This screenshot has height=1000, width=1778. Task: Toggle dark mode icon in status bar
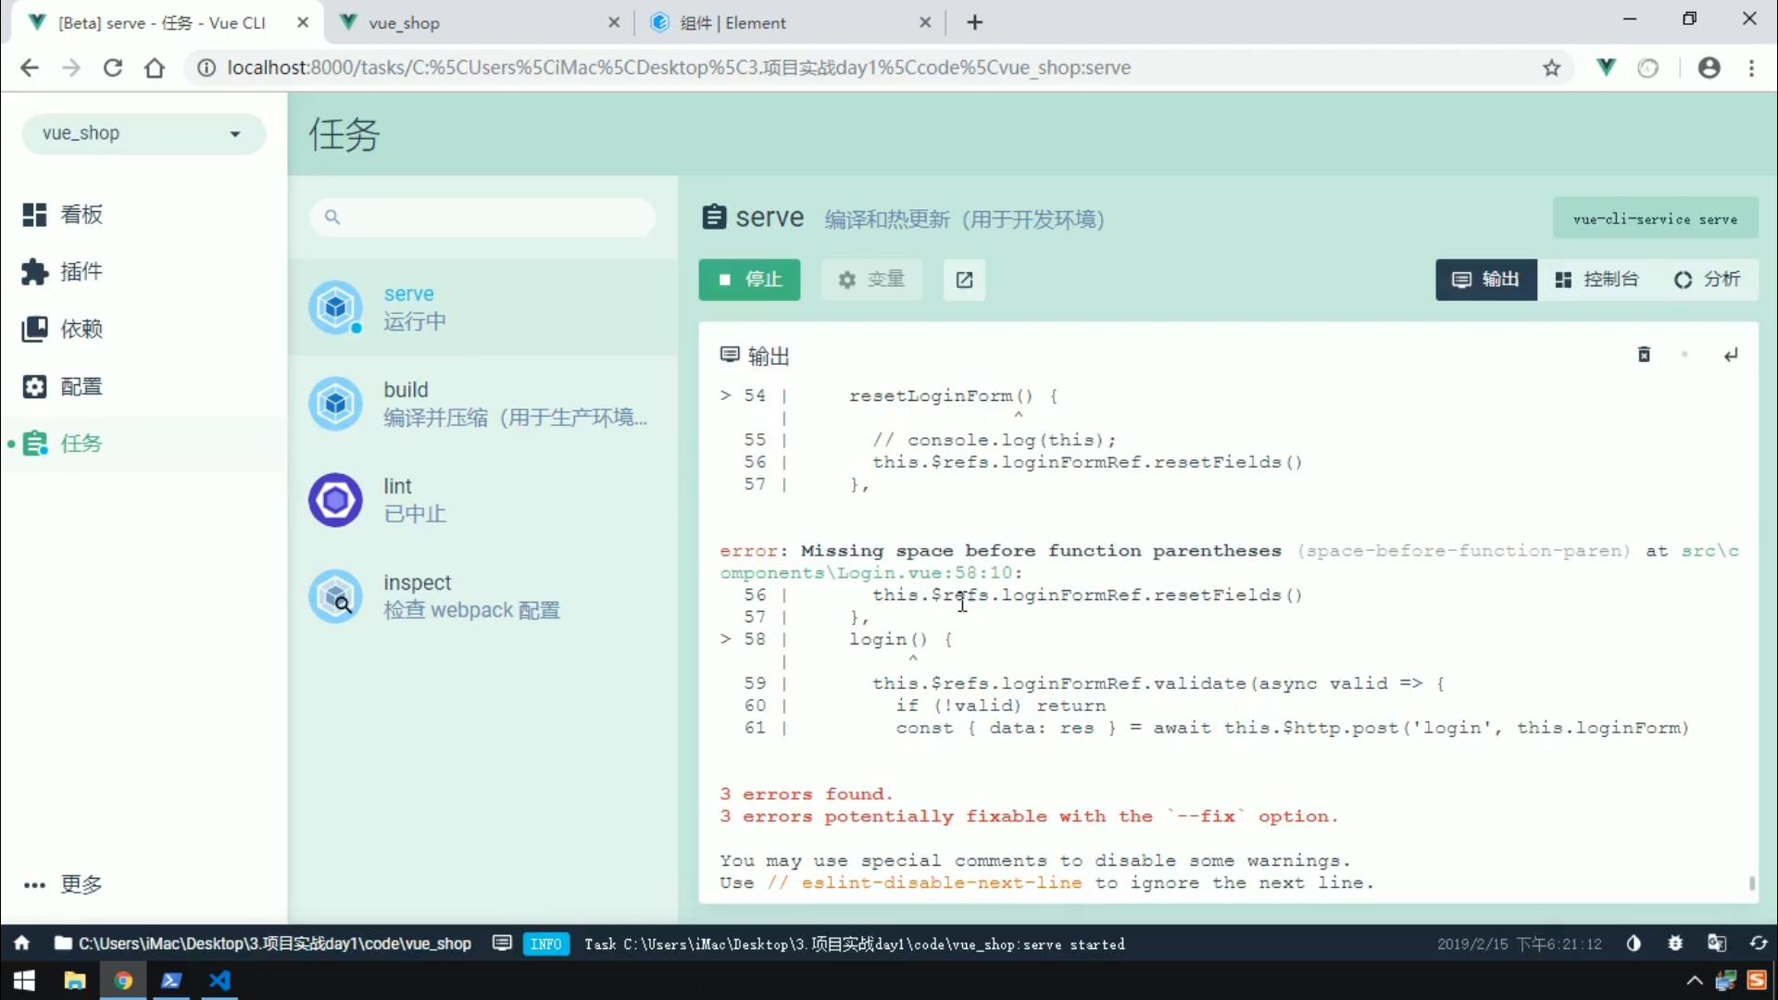(1634, 944)
